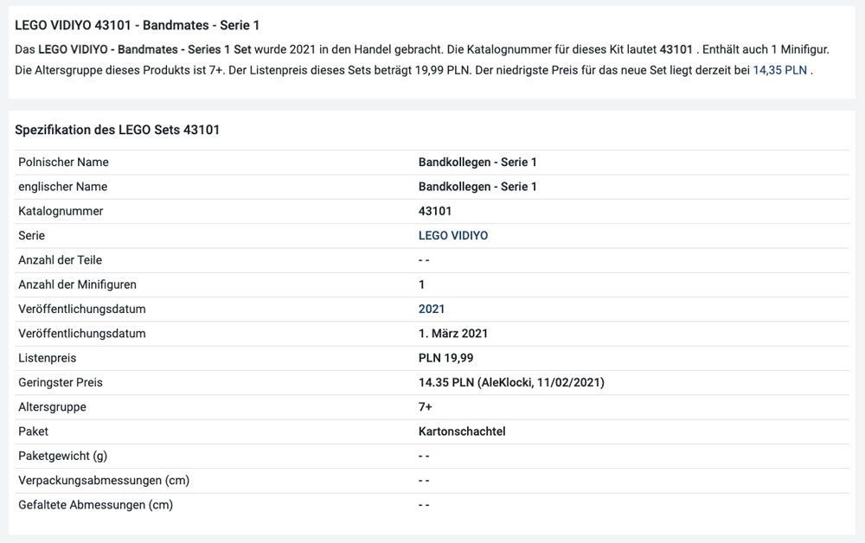Click the englischer Name value Bandkollegen
Image resolution: width=865 pixels, height=543 pixels.
pos(477,187)
